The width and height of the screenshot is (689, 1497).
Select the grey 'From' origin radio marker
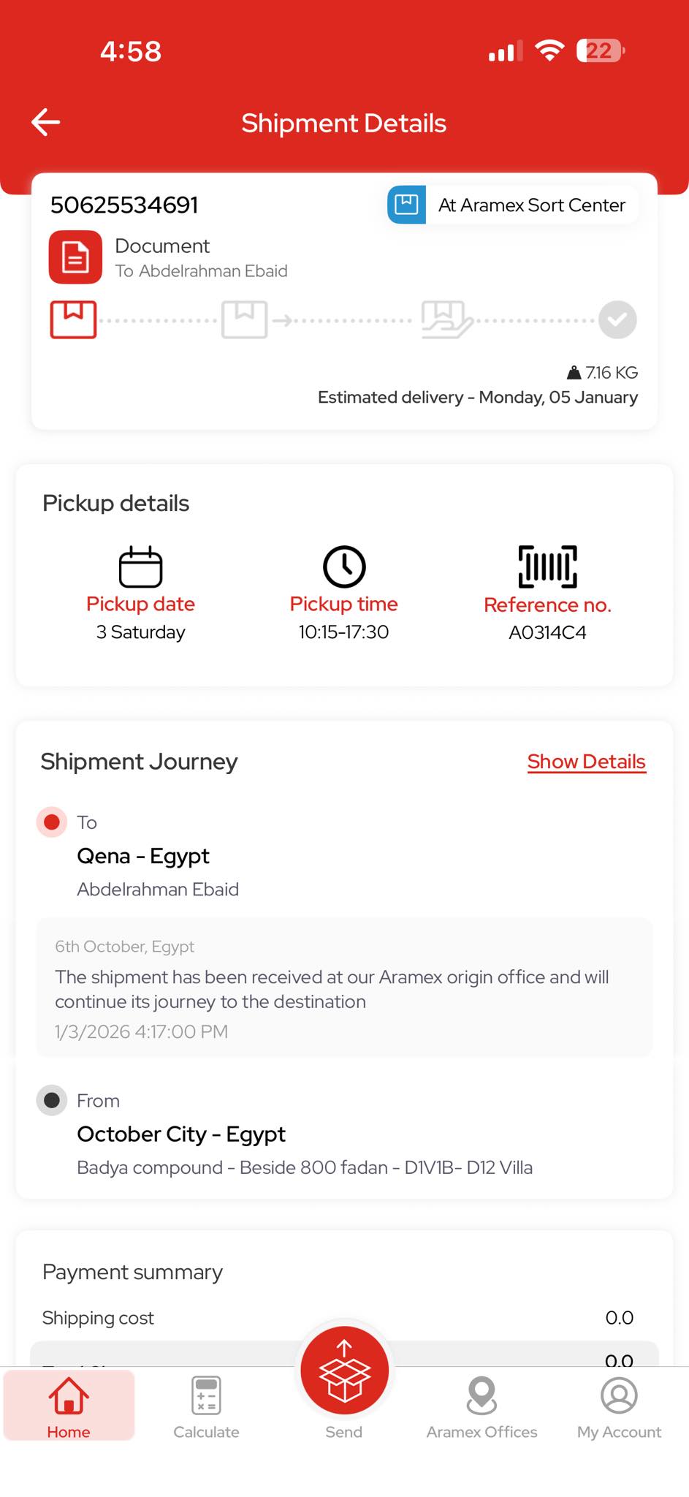pyautogui.click(x=52, y=1100)
